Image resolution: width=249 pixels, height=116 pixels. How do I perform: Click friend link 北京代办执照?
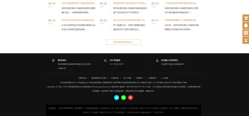(133, 112)
